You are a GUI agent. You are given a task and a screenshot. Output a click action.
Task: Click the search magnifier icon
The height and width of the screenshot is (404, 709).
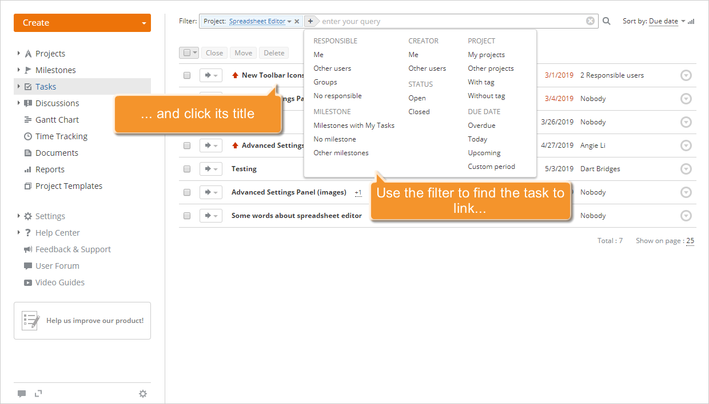(x=606, y=21)
